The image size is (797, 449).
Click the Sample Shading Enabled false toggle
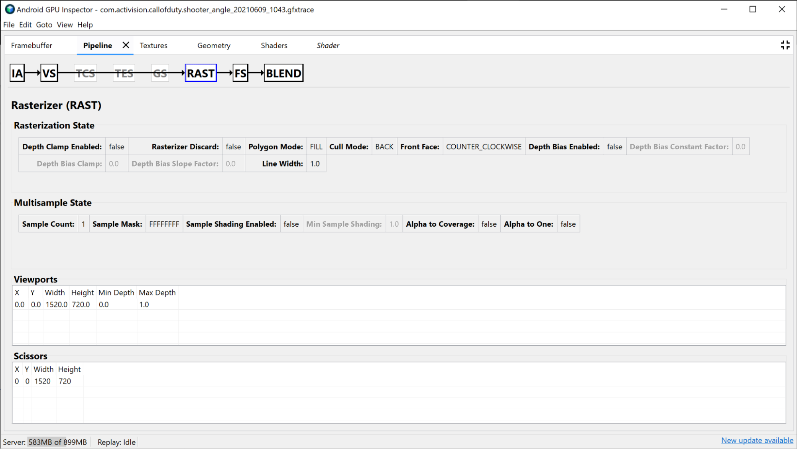291,224
